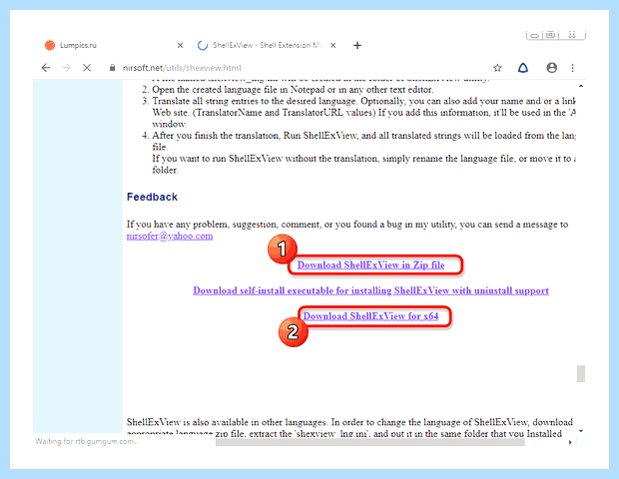This screenshot has height=479, width=619.
Task: Click Download ShellExView for x64 link
Action: pyautogui.click(x=370, y=316)
